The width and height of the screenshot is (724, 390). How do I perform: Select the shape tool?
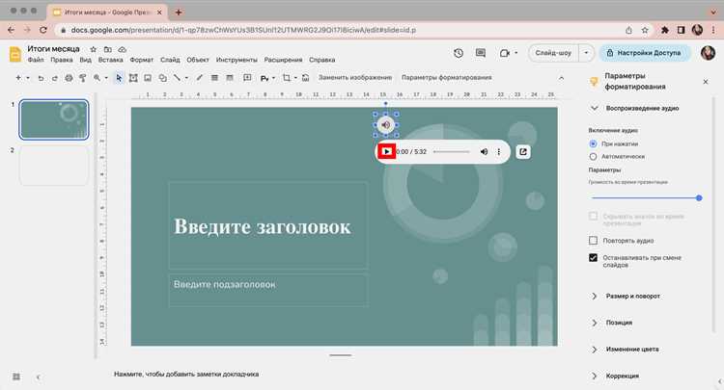(x=162, y=78)
